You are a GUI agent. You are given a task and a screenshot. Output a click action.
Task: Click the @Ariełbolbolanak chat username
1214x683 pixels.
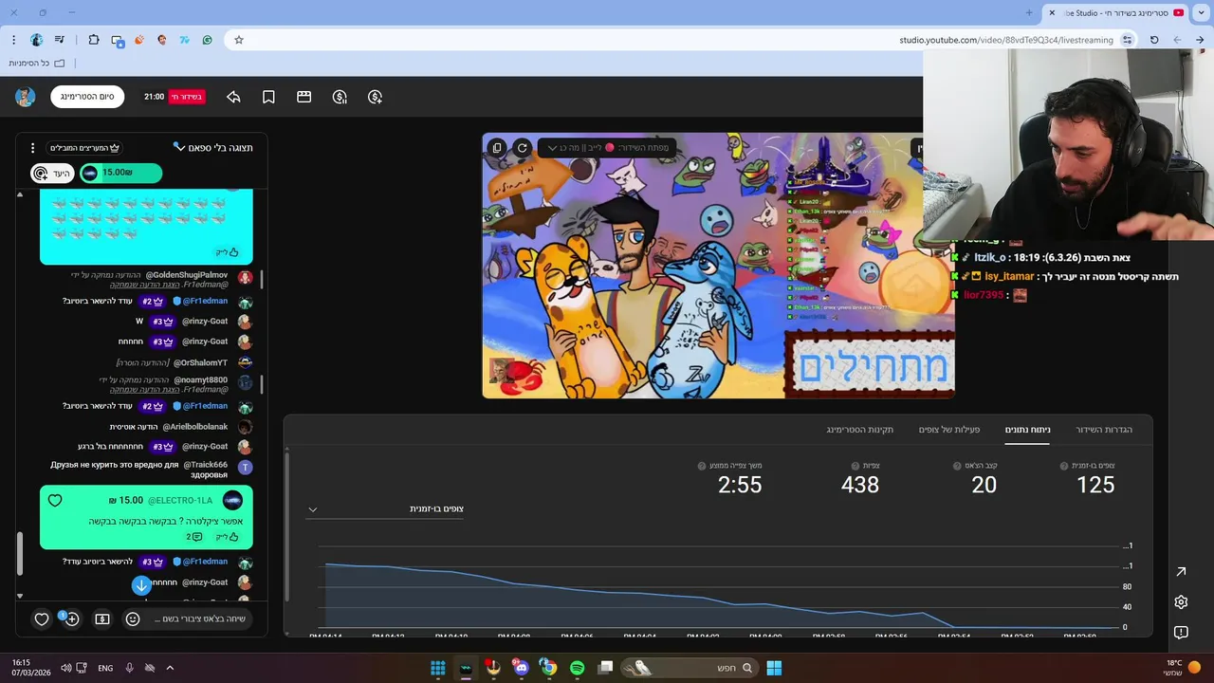pyautogui.click(x=194, y=427)
